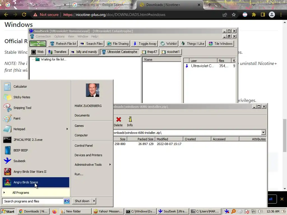
Task: Launch Soulseek from Start menu
Action: pos(36,161)
